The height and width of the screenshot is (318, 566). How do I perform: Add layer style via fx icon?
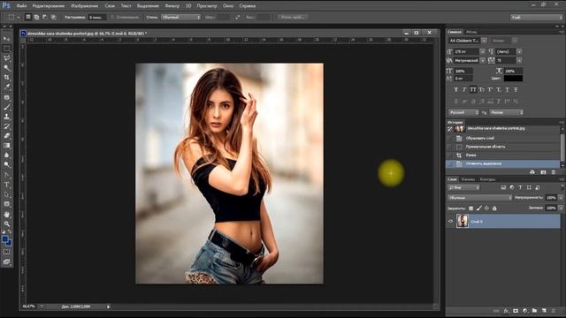pos(506,310)
